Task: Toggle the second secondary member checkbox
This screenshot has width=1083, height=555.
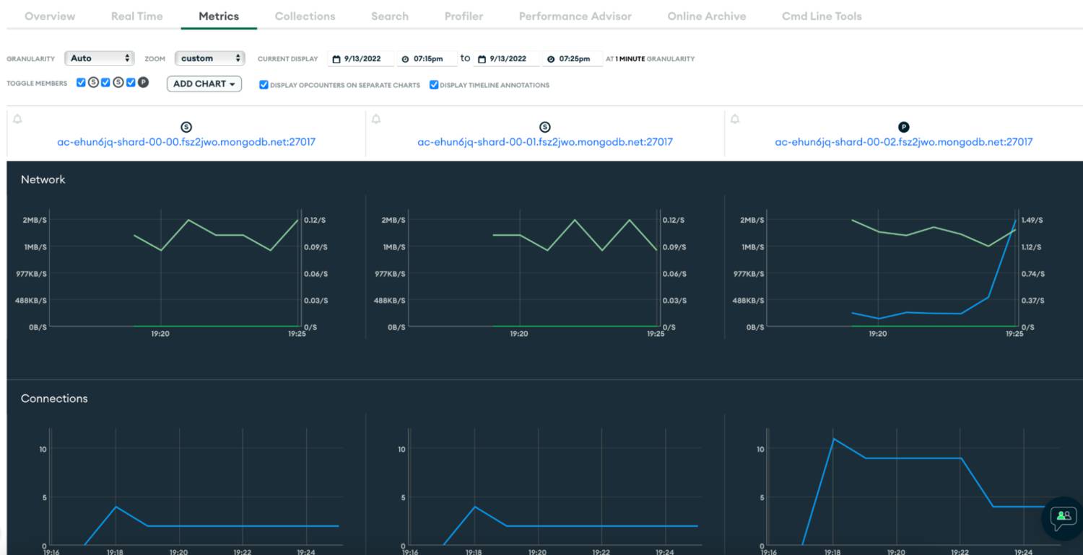Action: click(105, 83)
